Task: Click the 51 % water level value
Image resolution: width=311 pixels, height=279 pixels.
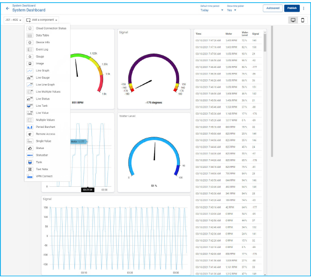Action: pos(154,186)
